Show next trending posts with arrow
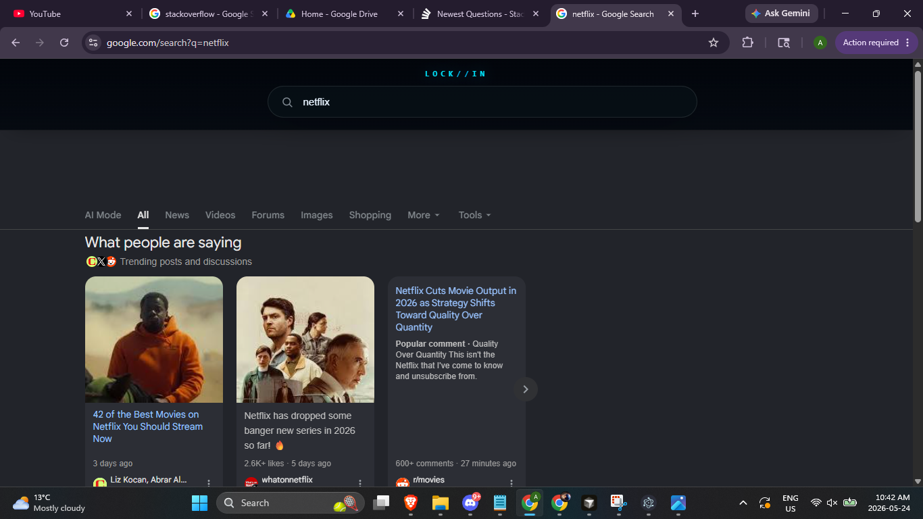 pyautogui.click(x=526, y=389)
